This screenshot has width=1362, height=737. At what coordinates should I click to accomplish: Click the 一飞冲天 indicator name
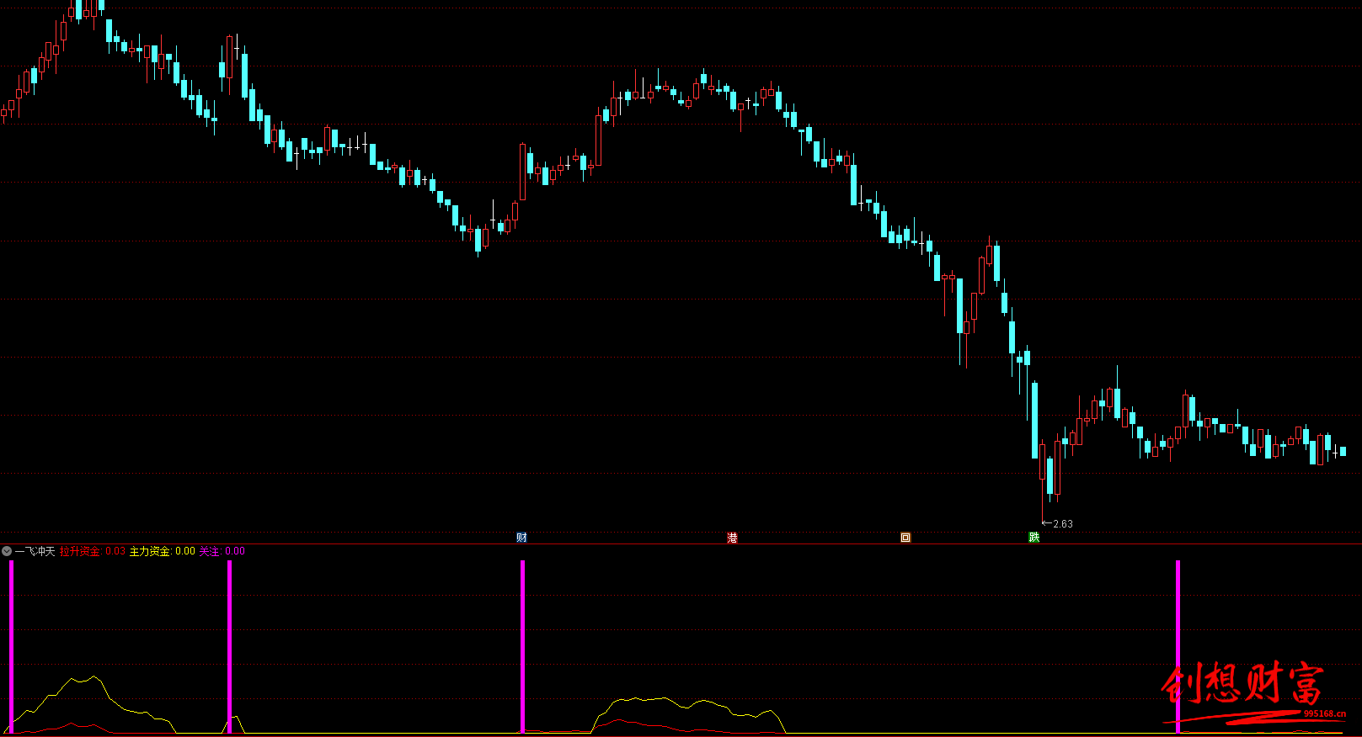tap(35, 552)
